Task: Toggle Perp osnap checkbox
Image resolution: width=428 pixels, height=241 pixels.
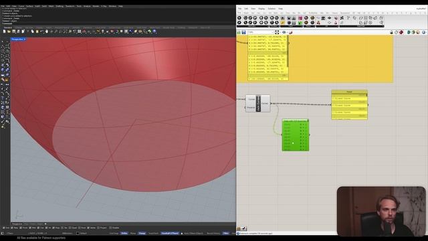Action: pyautogui.click(x=53, y=228)
